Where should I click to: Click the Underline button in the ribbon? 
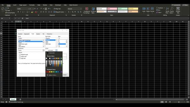point(23,12)
